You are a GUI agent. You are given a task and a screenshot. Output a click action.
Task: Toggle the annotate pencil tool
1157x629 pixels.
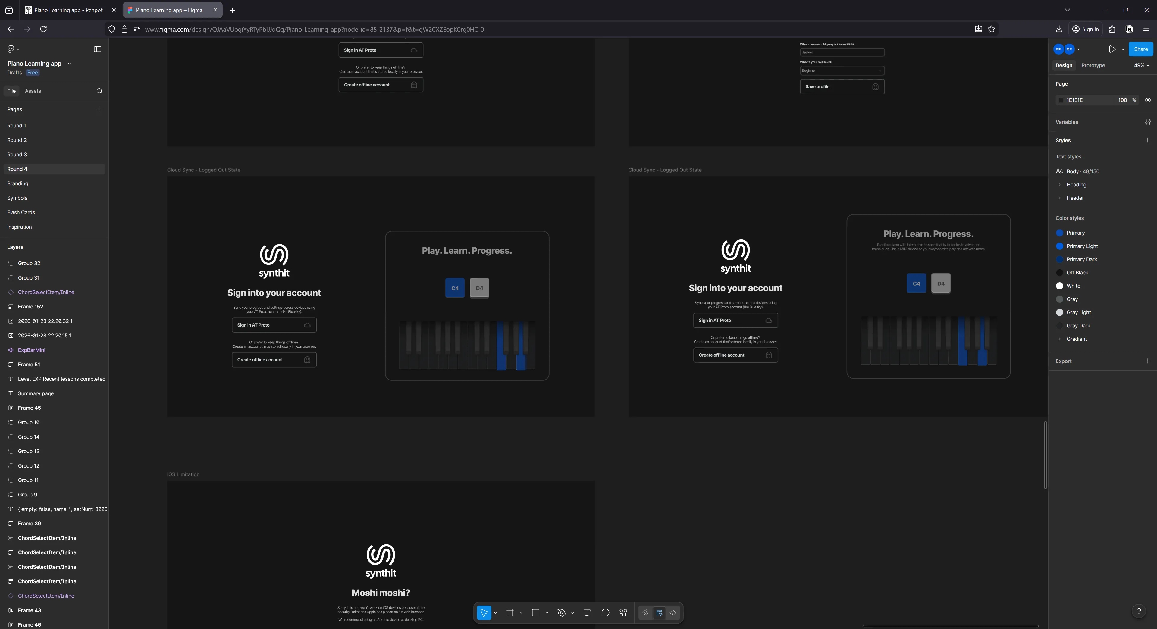pyautogui.click(x=645, y=612)
